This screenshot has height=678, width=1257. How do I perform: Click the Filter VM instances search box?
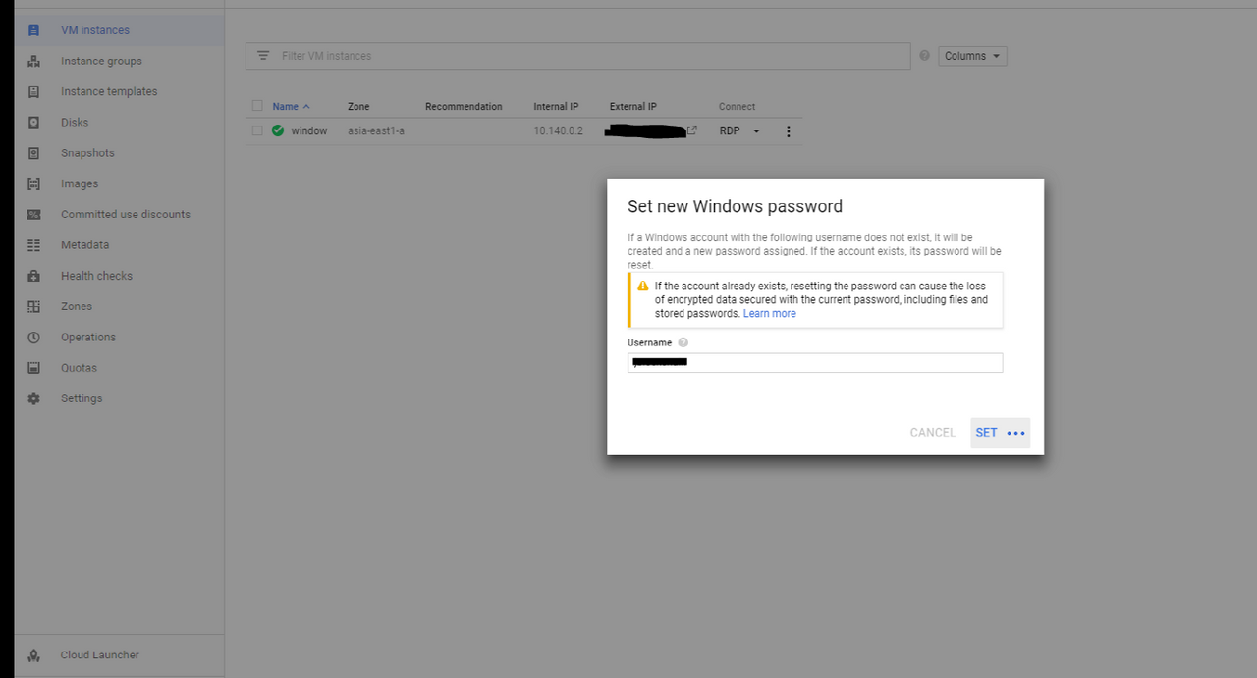click(x=589, y=56)
